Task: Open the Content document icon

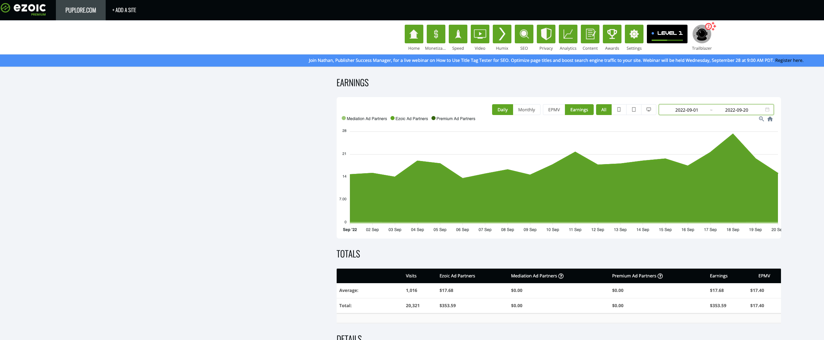Action: 590,34
